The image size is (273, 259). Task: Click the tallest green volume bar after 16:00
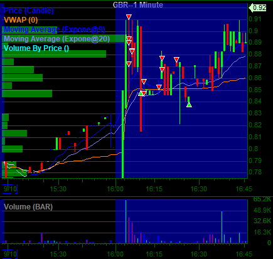point(126,221)
